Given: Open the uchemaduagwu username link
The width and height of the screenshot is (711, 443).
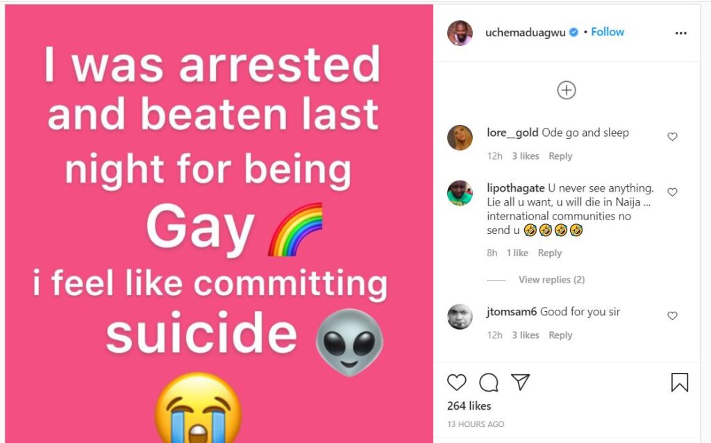Looking at the screenshot, I should tap(525, 32).
